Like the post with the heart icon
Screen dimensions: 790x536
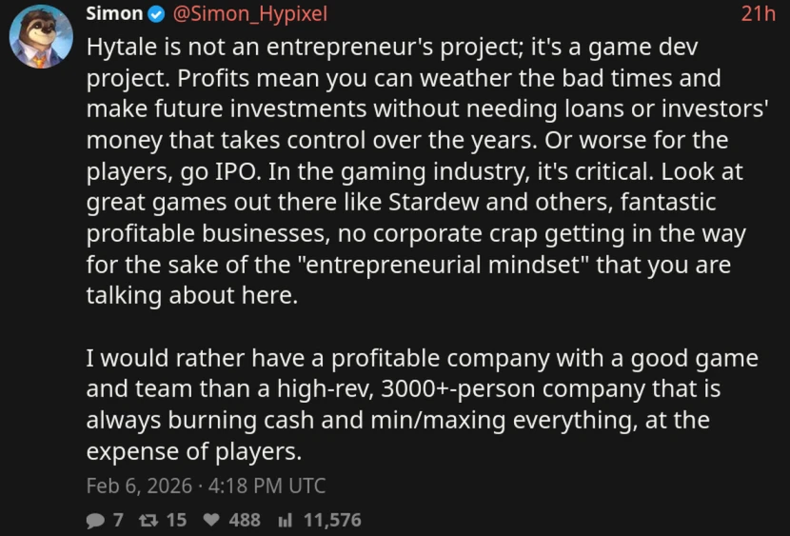(212, 520)
